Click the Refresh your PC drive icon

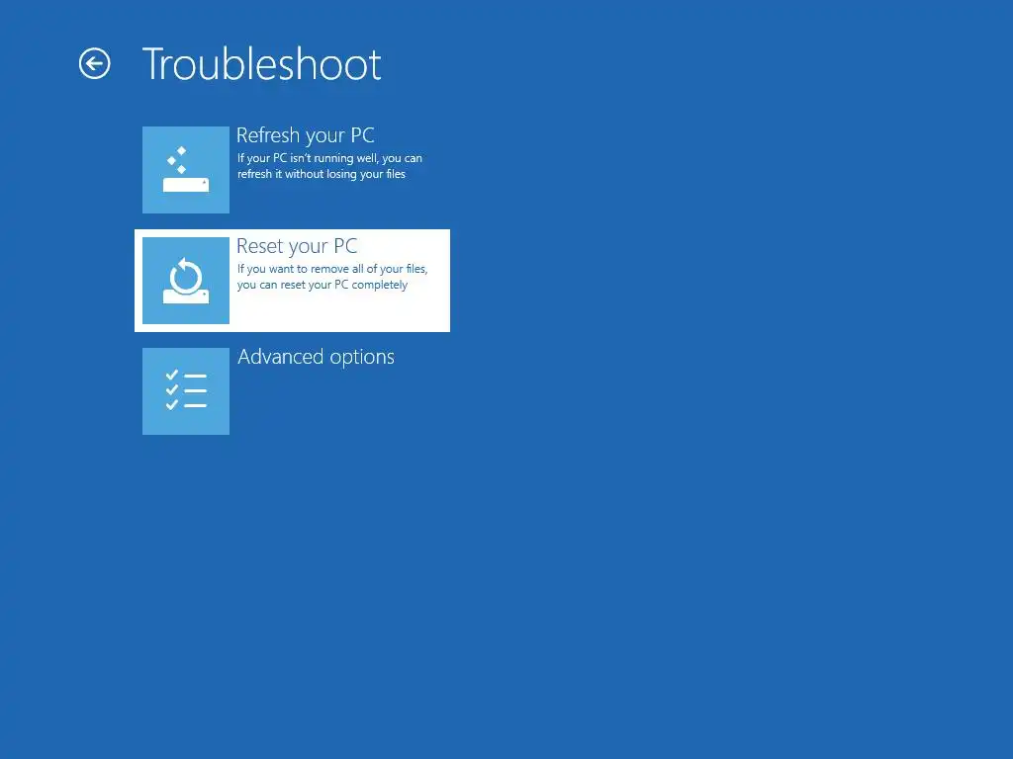coord(185,170)
